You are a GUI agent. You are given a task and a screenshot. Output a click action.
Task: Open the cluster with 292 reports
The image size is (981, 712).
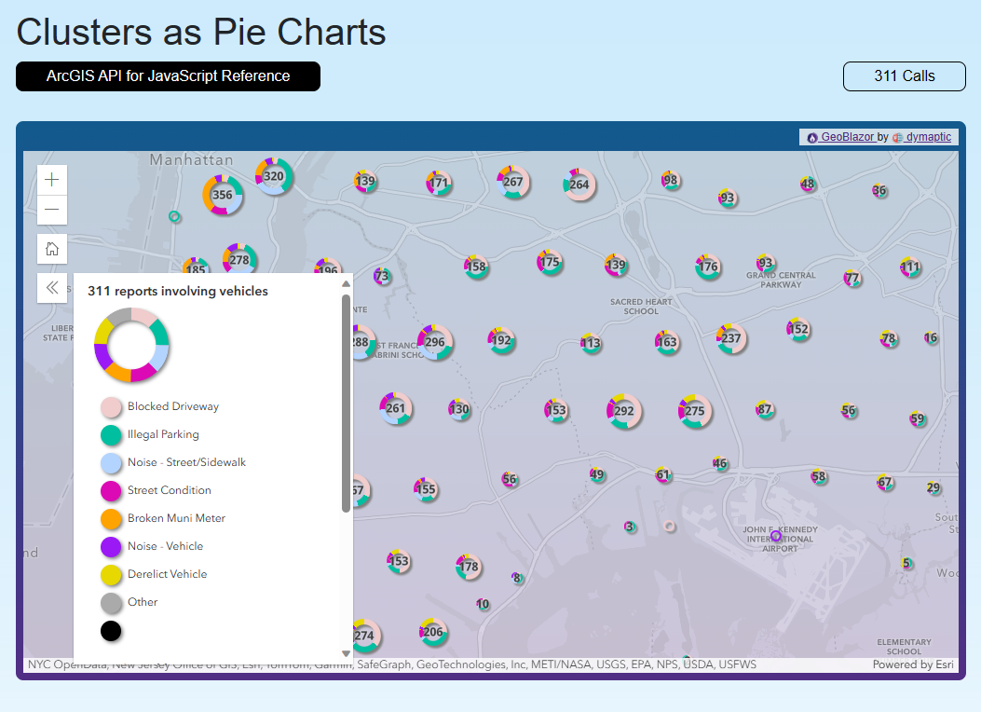(x=624, y=411)
